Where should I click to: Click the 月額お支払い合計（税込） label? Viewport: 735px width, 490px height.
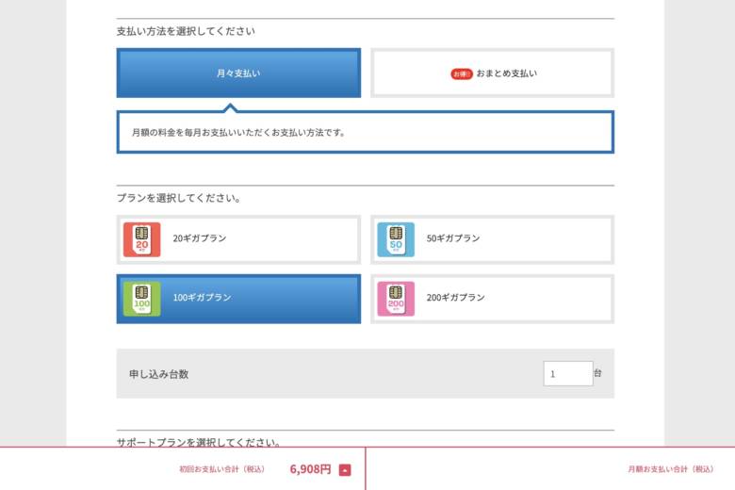(x=671, y=469)
